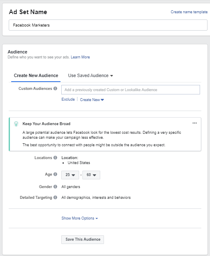
Task: Open the minimum age dropdown showing 25
Action: click(x=70, y=175)
